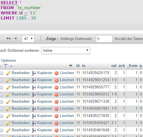The height and width of the screenshot is (137, 143).
Task: Click the column options triangle in header
Action: click(71, 66)
